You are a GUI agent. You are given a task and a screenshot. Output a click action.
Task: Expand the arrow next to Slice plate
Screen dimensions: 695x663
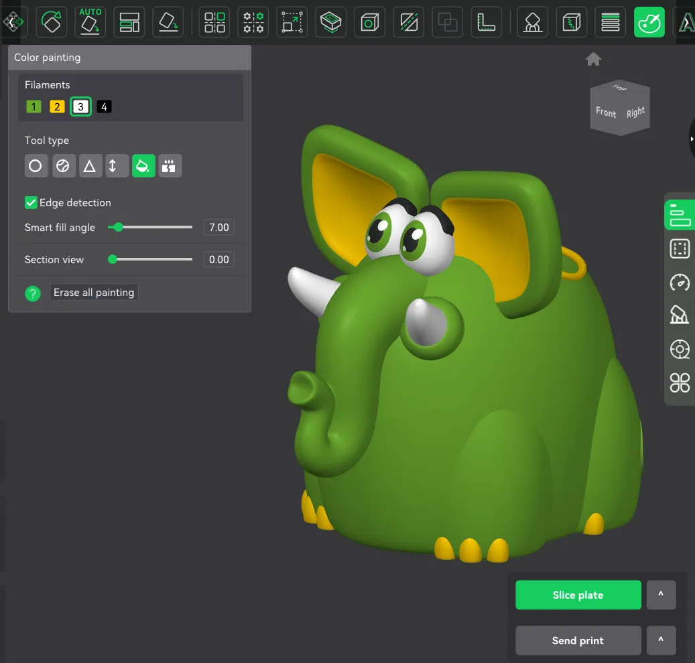pos(661,595)
